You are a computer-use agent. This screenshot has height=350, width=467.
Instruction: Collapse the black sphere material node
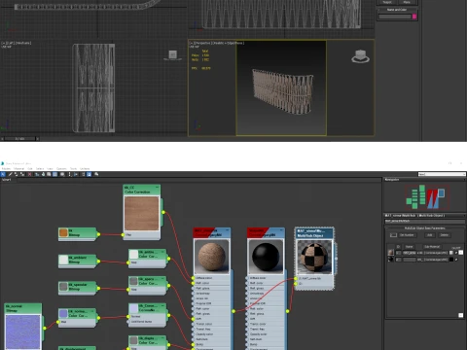coord(281,230)
